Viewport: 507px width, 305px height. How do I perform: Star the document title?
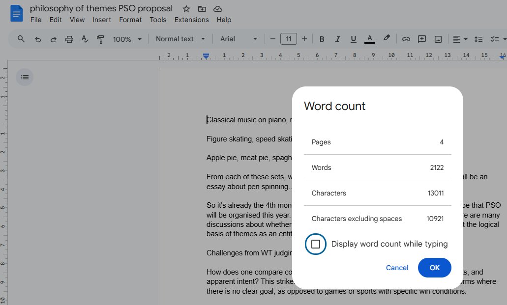186,9
